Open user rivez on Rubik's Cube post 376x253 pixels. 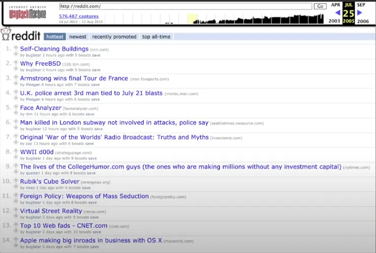[x=30, y=188]
